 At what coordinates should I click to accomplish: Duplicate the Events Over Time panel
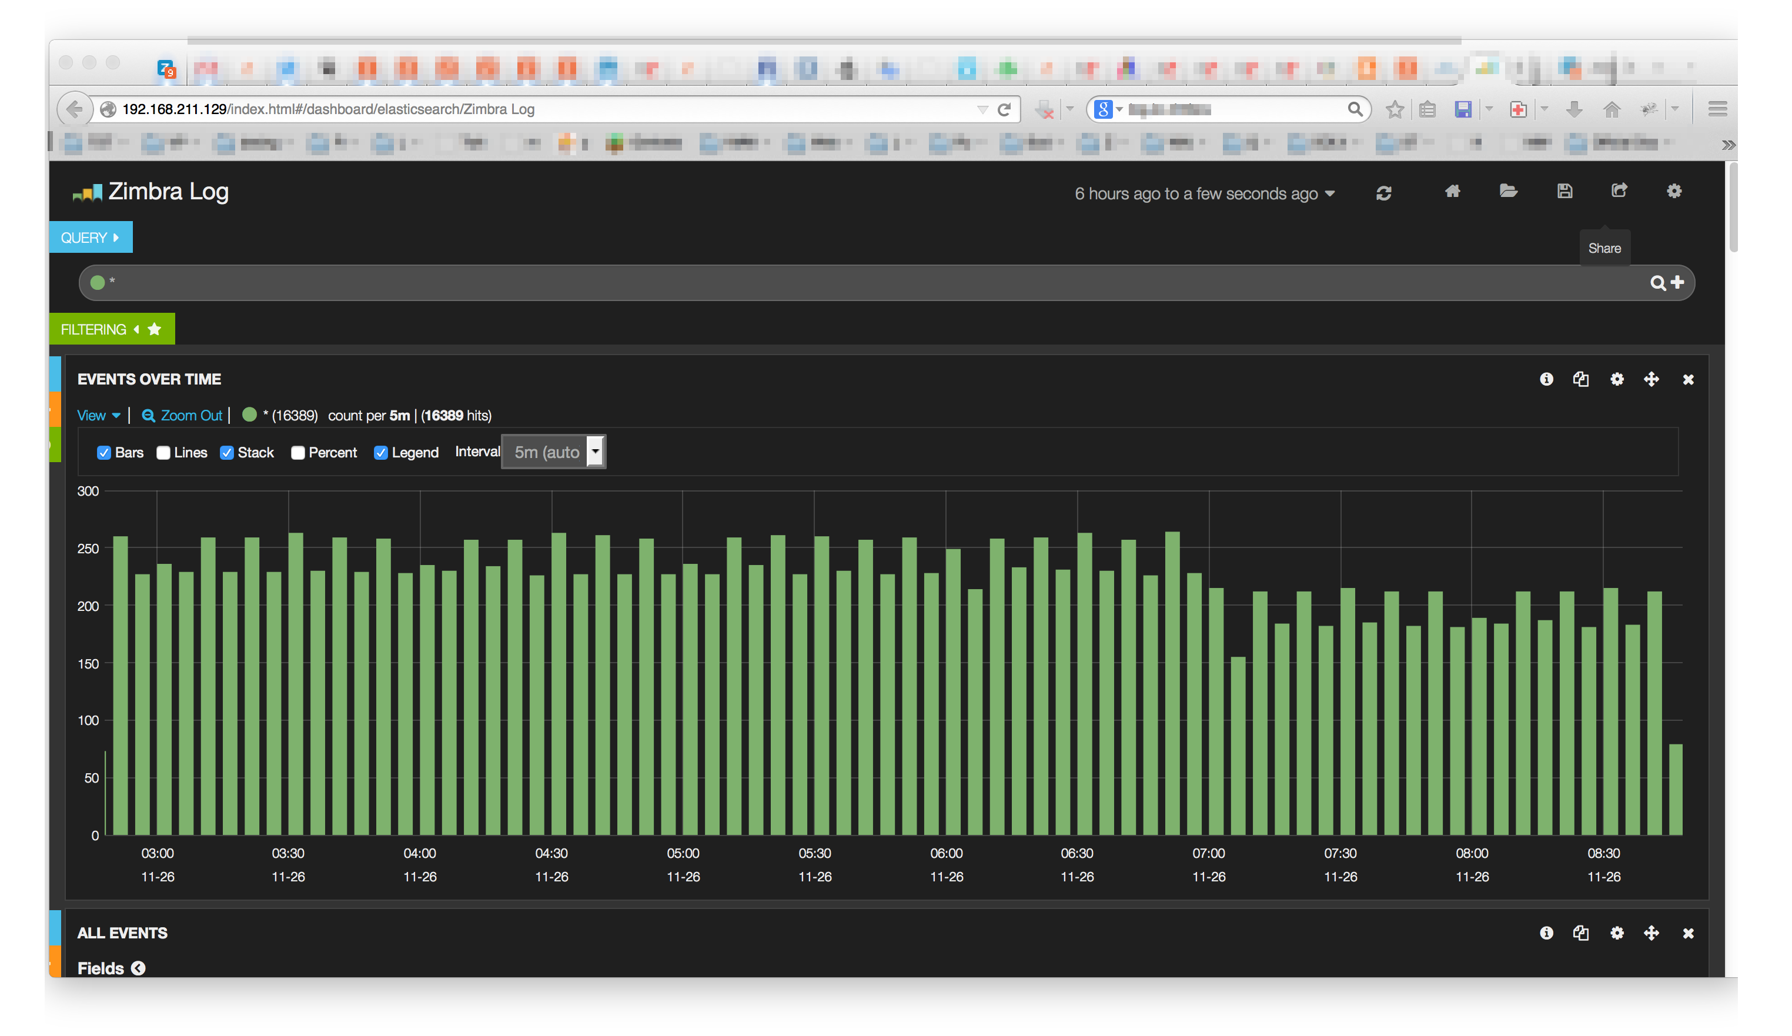point(1580,379)
